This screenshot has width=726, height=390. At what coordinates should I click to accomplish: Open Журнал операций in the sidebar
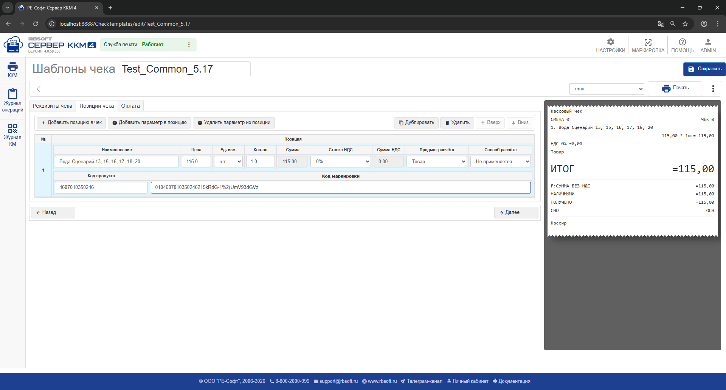(12, 100)
